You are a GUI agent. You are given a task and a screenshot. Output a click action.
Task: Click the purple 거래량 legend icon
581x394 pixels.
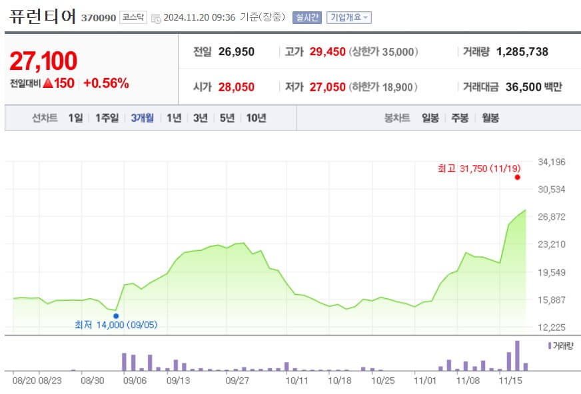click(x=549, y=345)
